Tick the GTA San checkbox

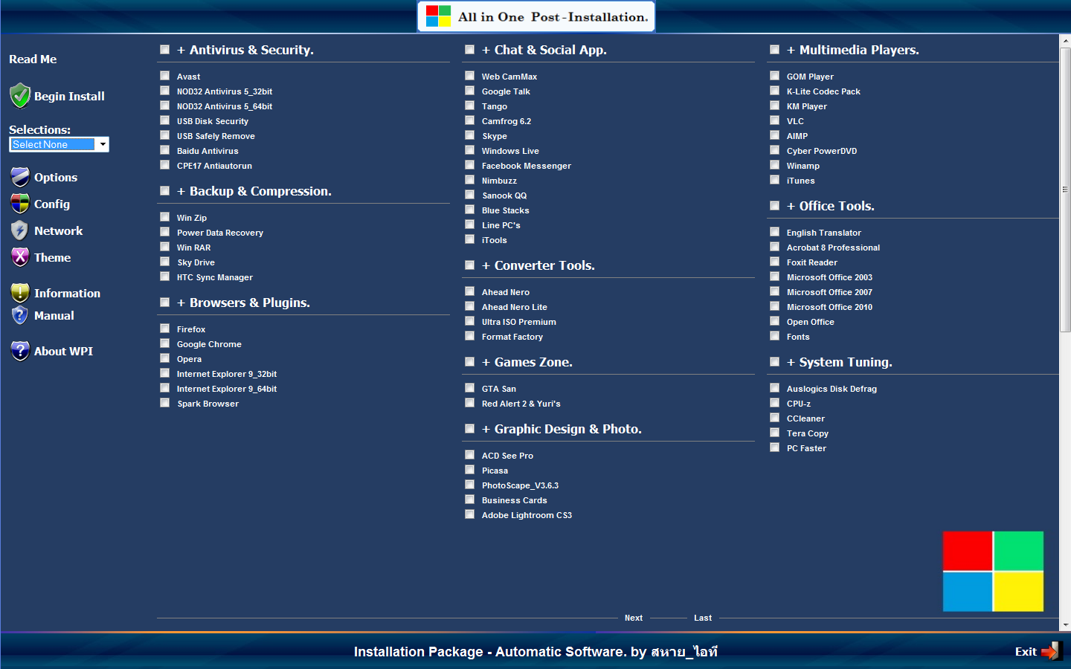(470, 388)
